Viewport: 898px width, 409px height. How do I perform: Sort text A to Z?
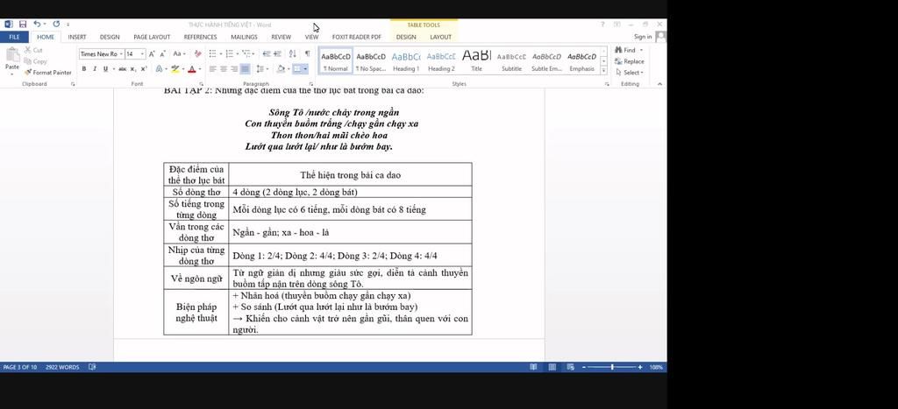pyautogui.click(x=293, y=53)
